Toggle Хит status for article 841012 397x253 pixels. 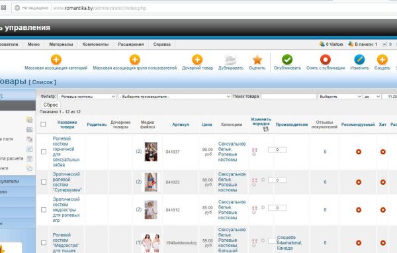pyautogui.click(x=383, y=210)
